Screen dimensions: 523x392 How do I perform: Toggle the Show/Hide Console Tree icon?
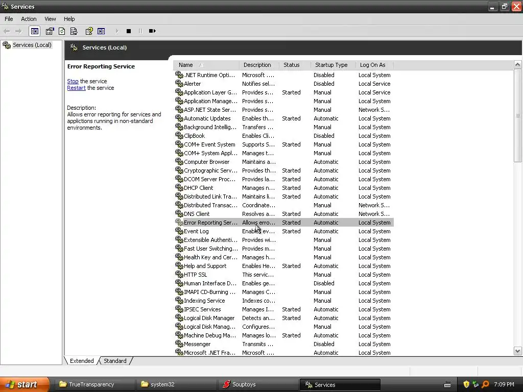35,31
